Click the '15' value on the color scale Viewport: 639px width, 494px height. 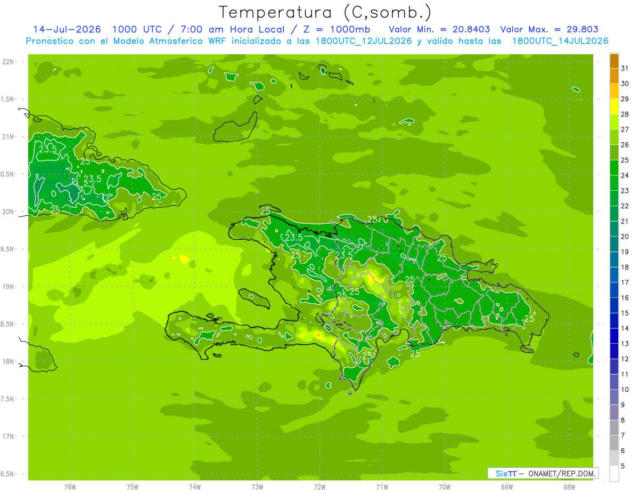(625, 313)
